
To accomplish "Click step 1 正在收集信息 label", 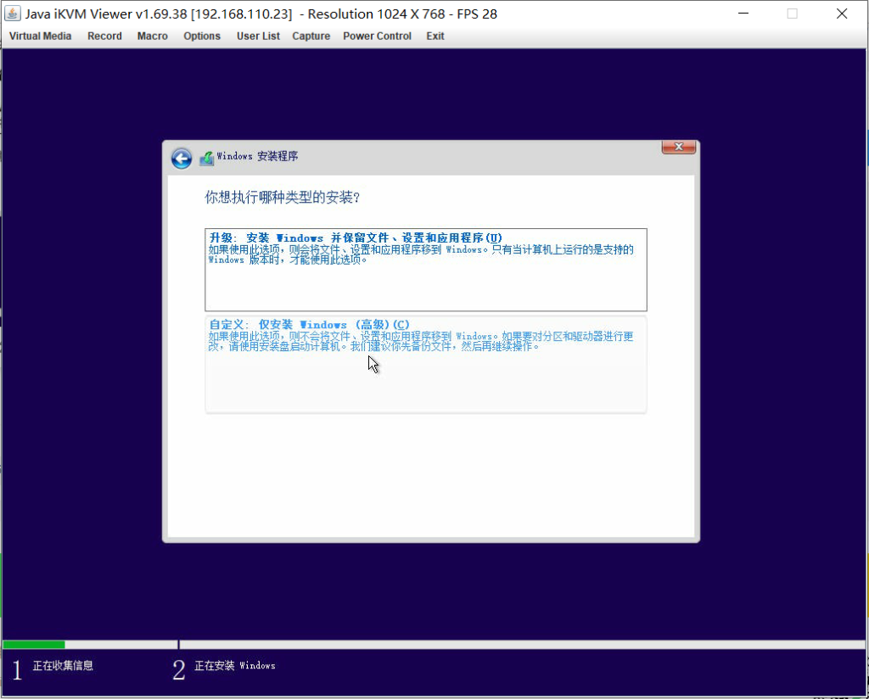I will click(x=63, y=666).
